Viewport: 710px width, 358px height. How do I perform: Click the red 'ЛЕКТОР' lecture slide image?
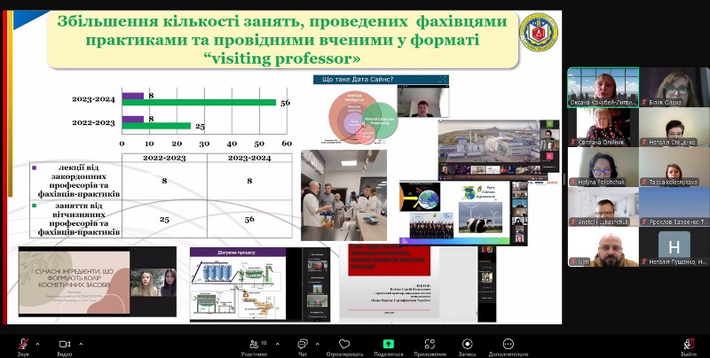pos(417,284)
